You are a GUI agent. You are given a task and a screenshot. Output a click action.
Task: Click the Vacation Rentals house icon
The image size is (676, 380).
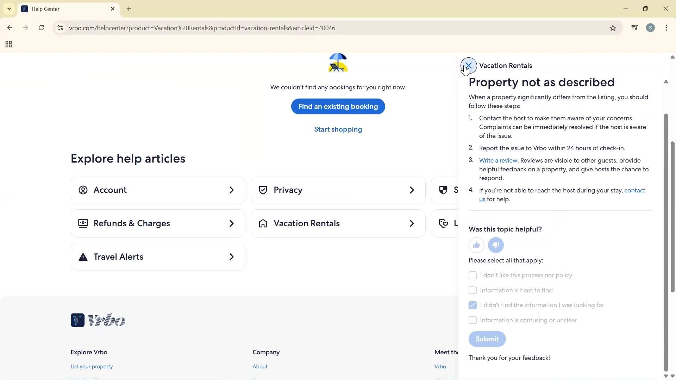coord(263,223)
